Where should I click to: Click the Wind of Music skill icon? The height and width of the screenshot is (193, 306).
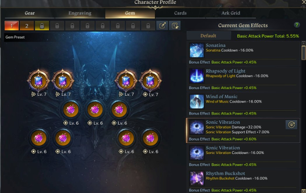(x=196, y=102)
